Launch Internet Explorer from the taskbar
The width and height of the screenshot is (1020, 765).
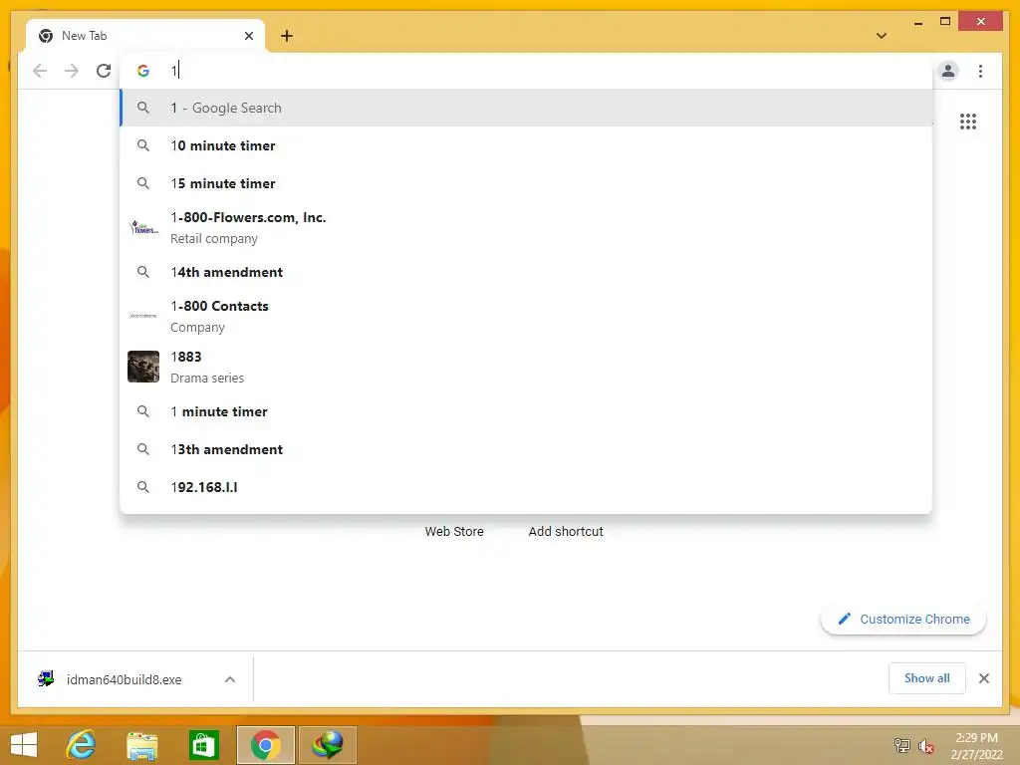pyautogui.click(x=82, y=744)
